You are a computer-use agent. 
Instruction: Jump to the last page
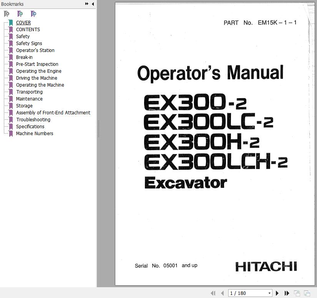287,293
